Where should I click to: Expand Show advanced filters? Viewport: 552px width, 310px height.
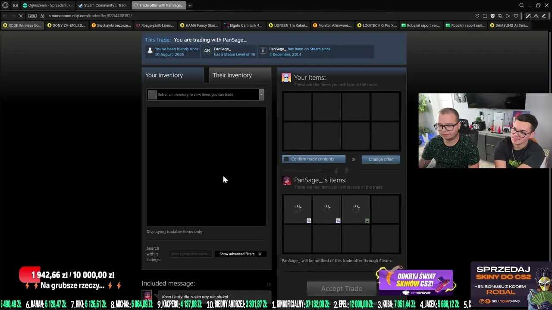coord(240,254)
